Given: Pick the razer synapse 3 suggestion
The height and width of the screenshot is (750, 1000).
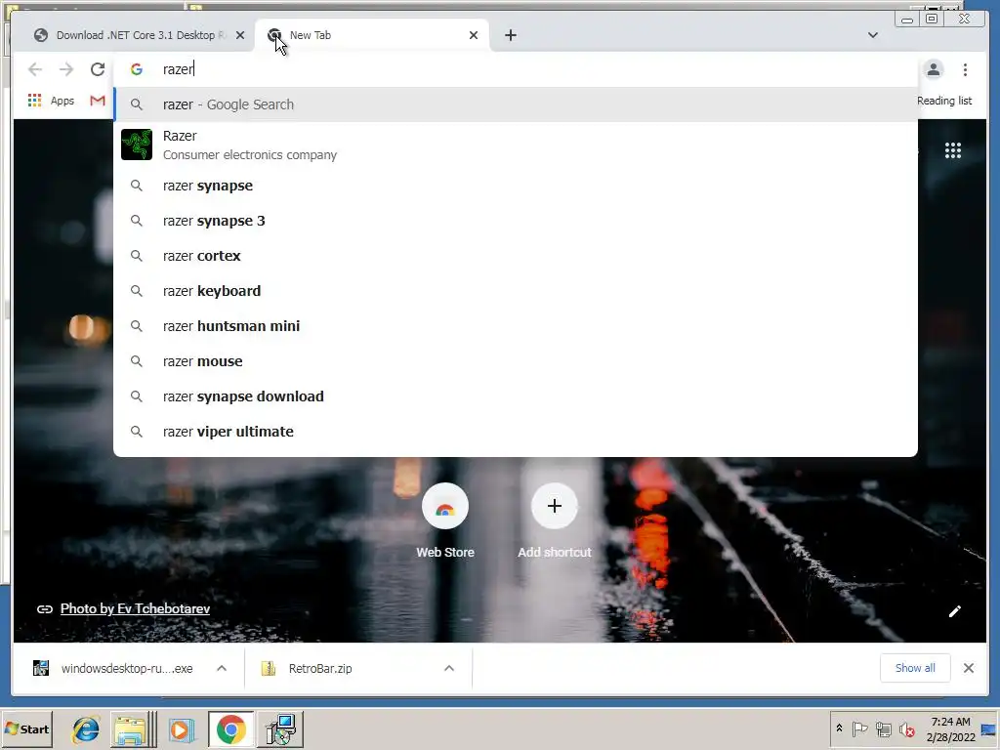Looking at the screenshot, I should (516, 221).
